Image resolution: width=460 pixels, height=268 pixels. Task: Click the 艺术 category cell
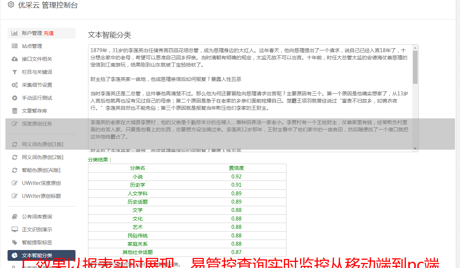pos(138,227)
